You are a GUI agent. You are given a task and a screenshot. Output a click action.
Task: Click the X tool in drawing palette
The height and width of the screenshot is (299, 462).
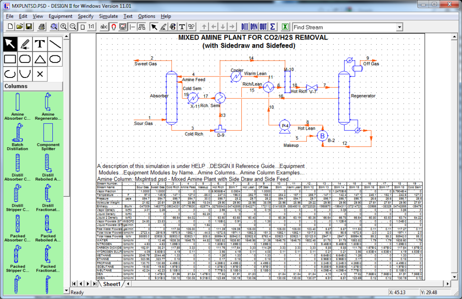coord(40,74)
